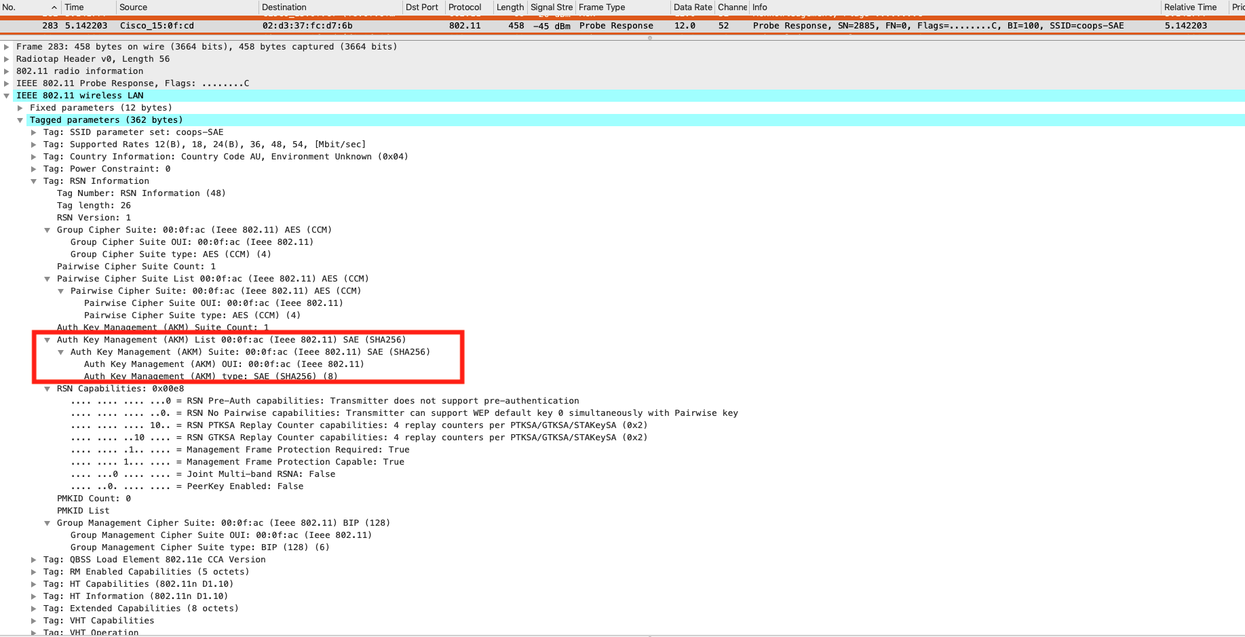Expand 802.11 radio information row

pyautogui.click(x=7, y=71)
